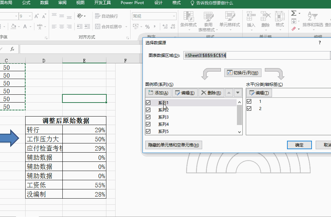Click the 切换行/列 (Switch Row/Column) button
The width and height of the screenshot is (331, 217).
243,73
